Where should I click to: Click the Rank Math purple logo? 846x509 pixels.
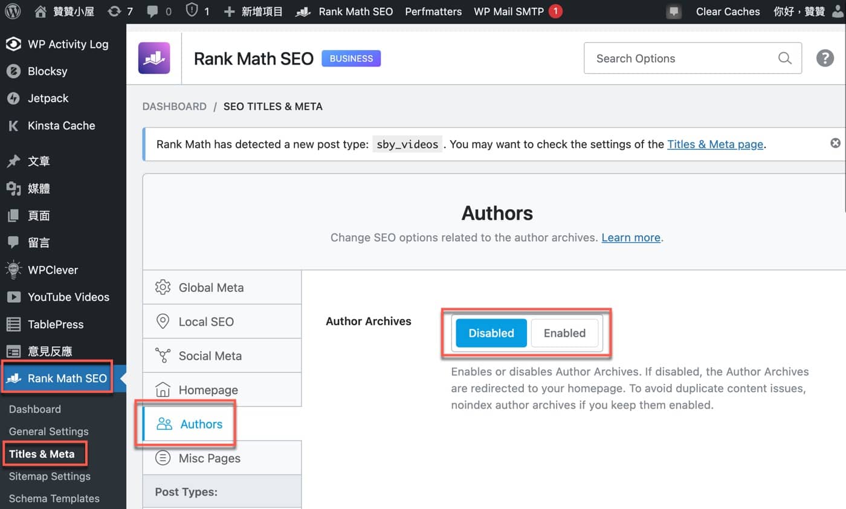[154, 58]
